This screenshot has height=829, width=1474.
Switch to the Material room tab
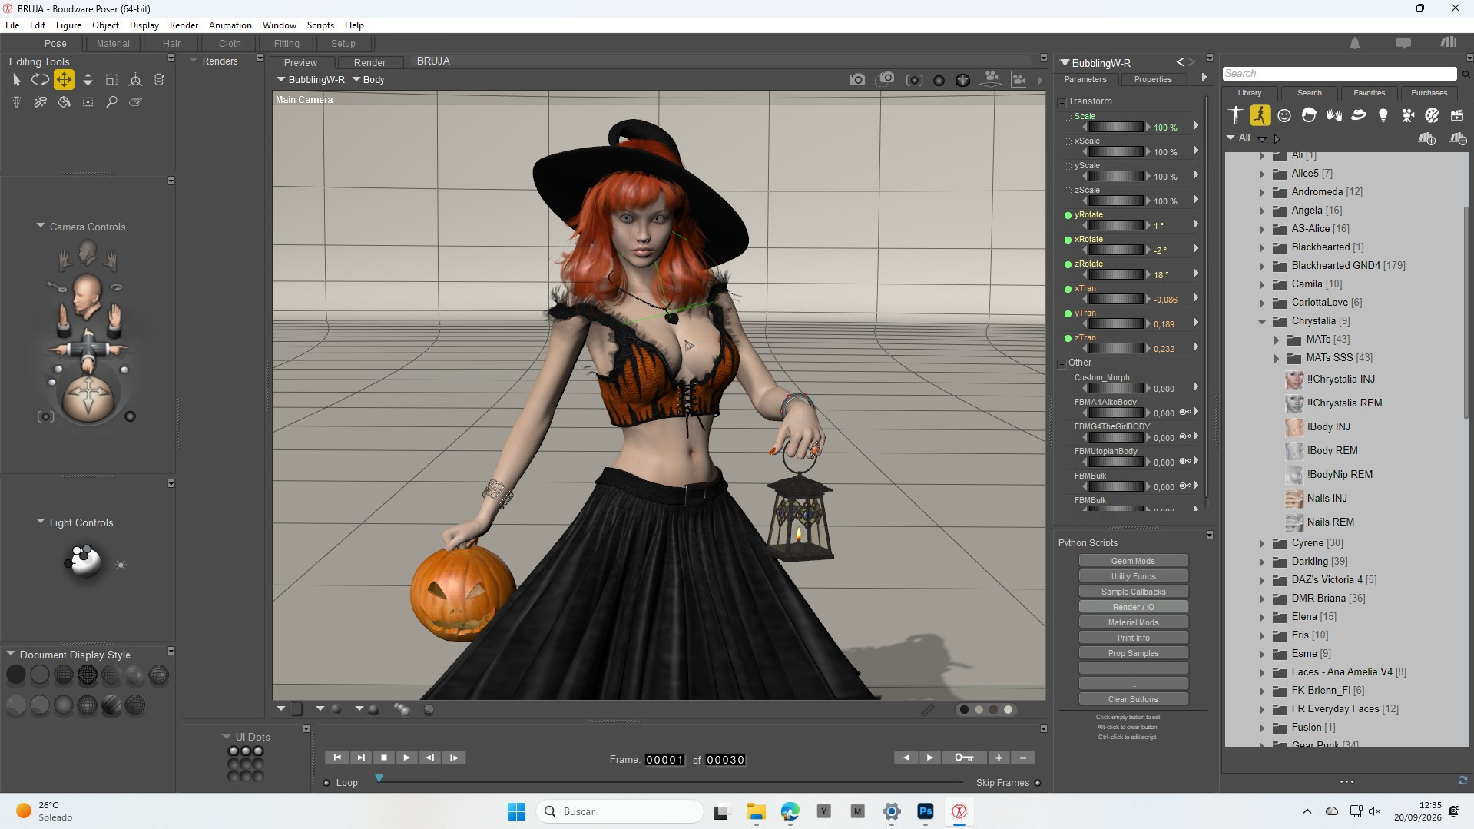113,43
